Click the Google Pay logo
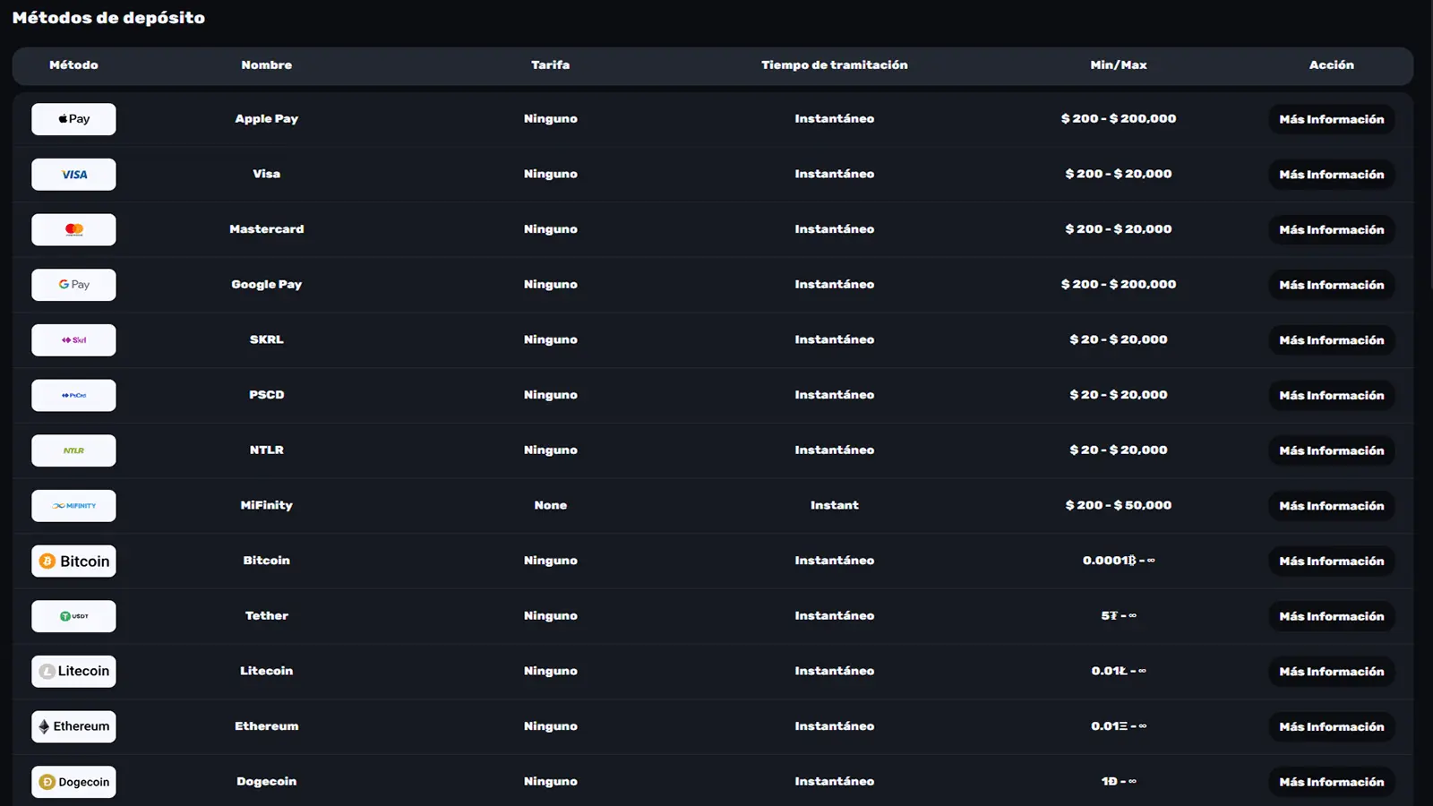Image resolution: width=1433 pixels, height=806 pixels. click(x=73, y=285)
